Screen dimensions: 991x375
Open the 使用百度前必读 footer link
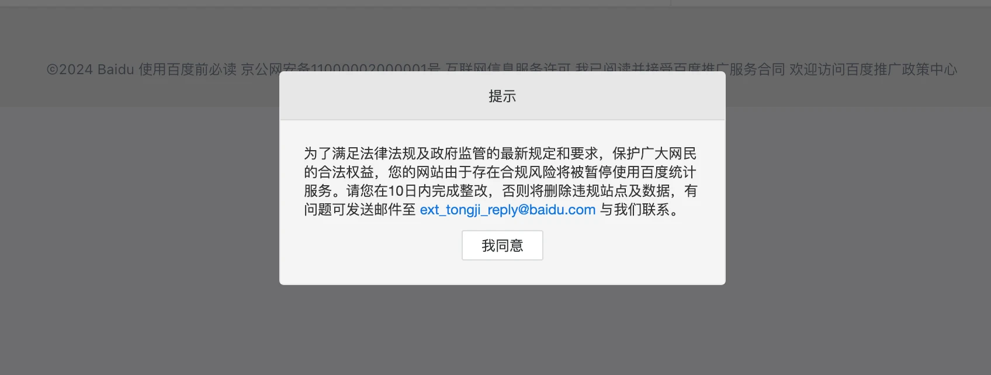[188, 70]
